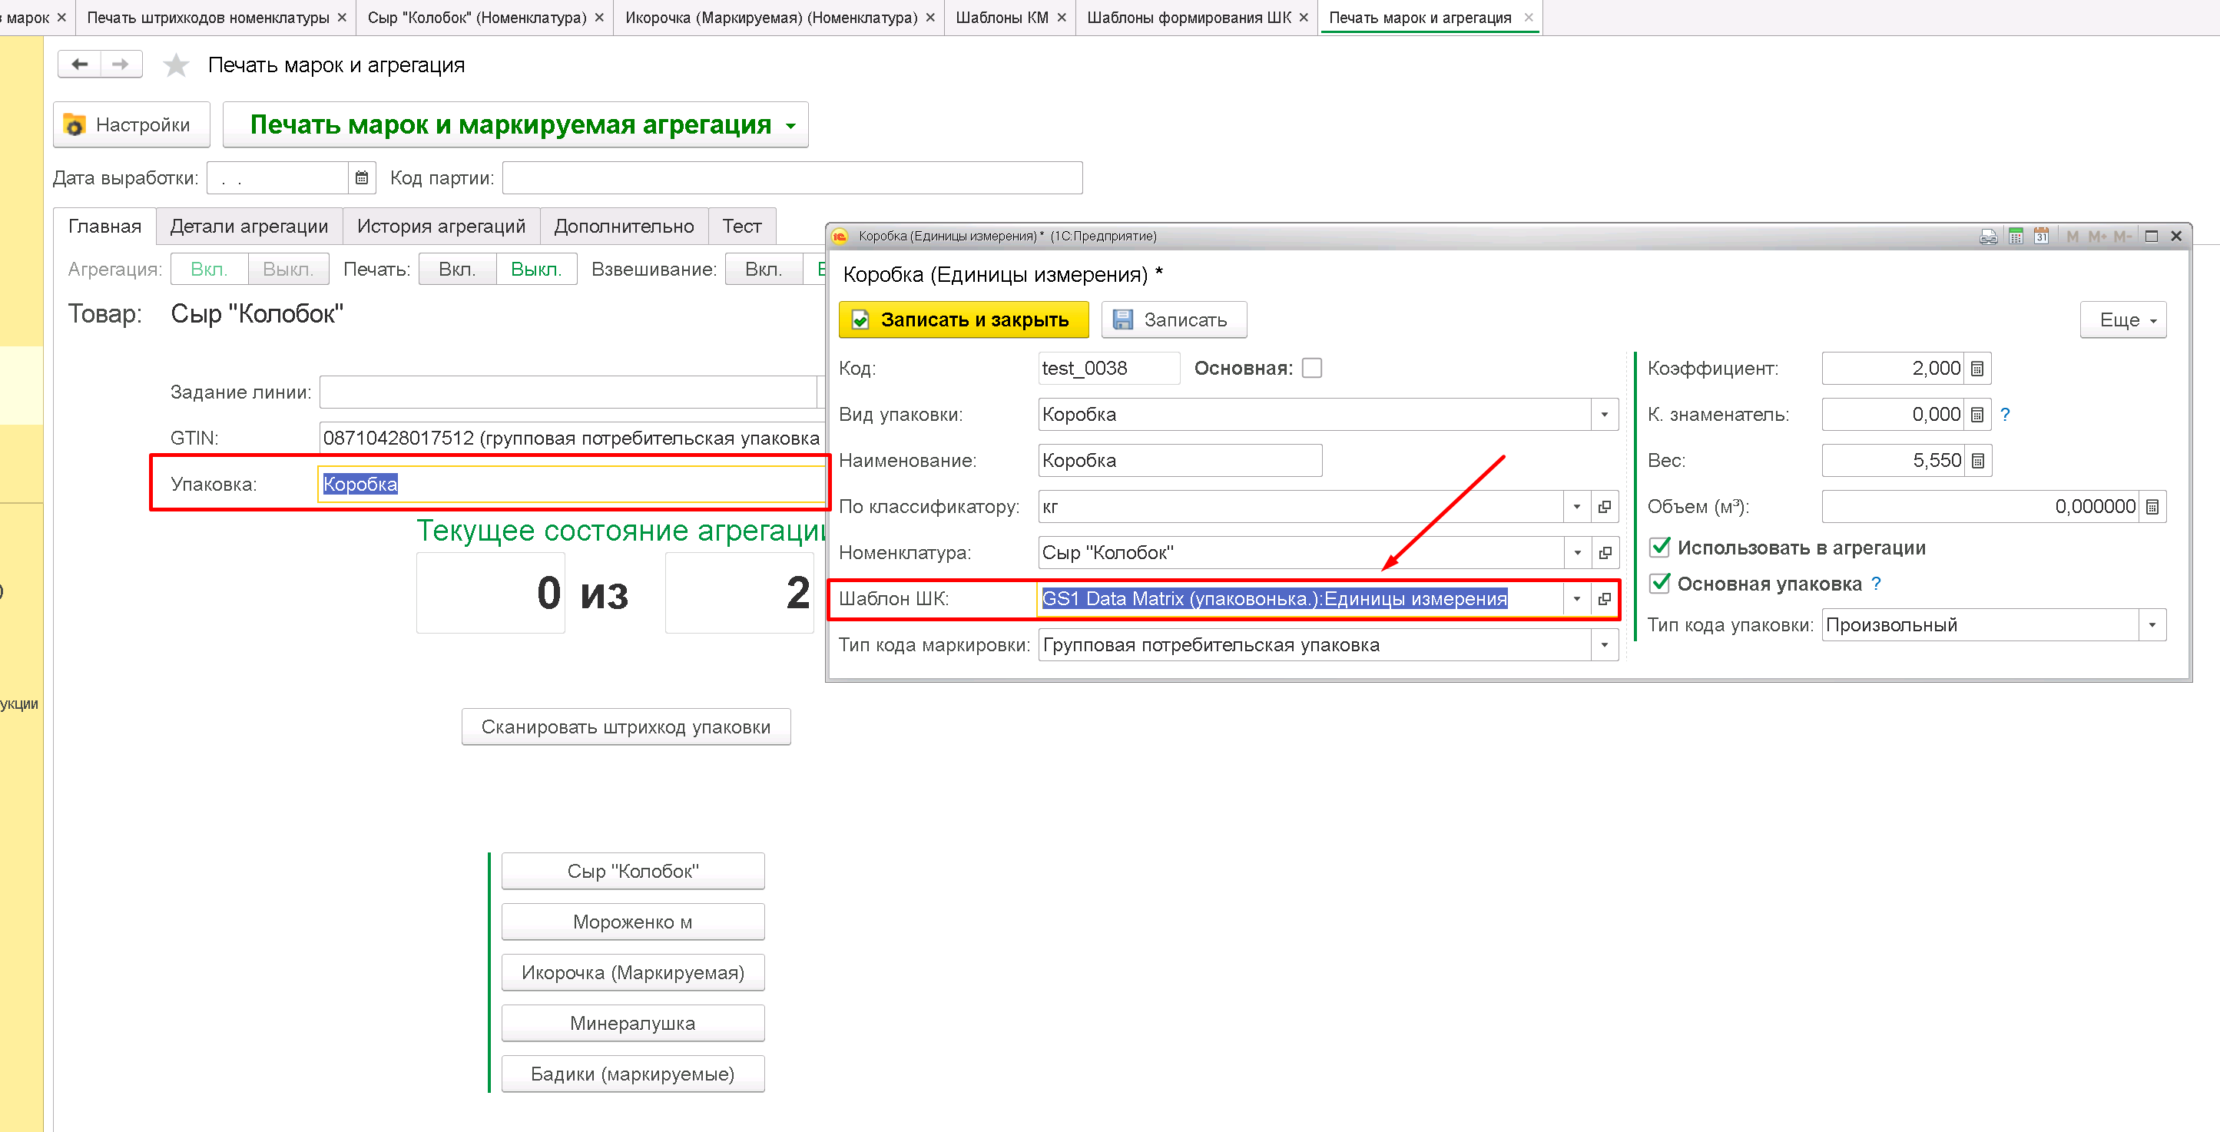Click into Наименование field with Коробка
Viewport: 2220px width, 1132px height.
[1180, 461]
